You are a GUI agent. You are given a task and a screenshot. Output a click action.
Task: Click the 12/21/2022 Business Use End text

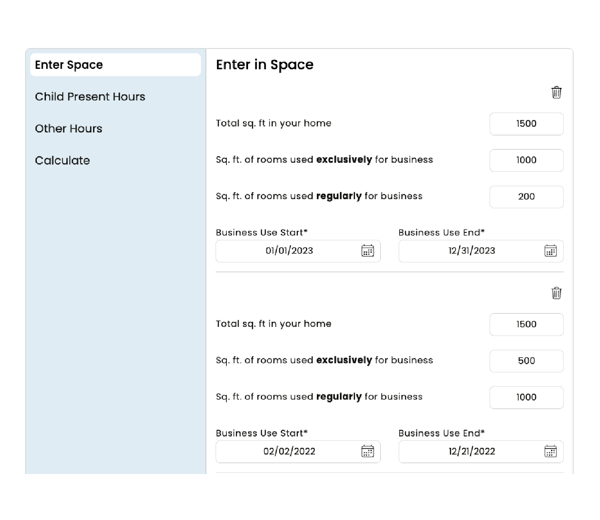click(471, 452)
